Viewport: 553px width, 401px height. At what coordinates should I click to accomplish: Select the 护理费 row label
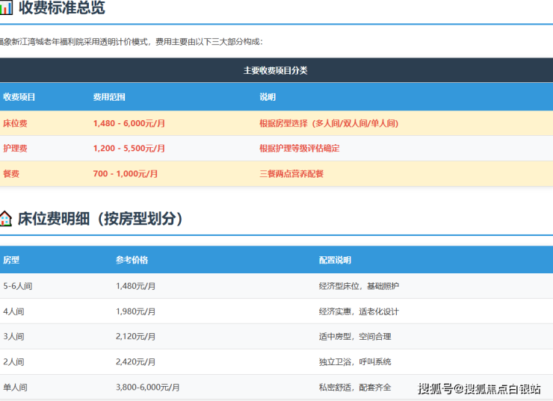[x=16, y=149]
